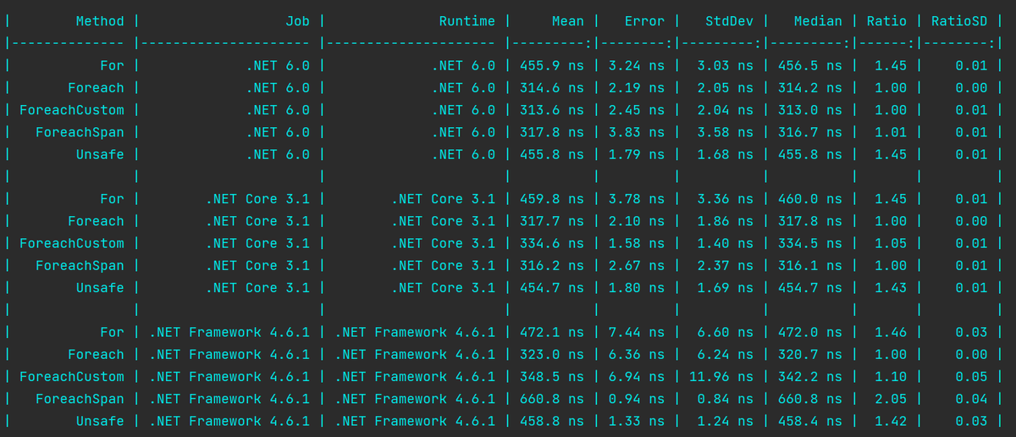Select the StdDev value '3.03 ns'
The image size is (1016, 437).
pos(726,66)
